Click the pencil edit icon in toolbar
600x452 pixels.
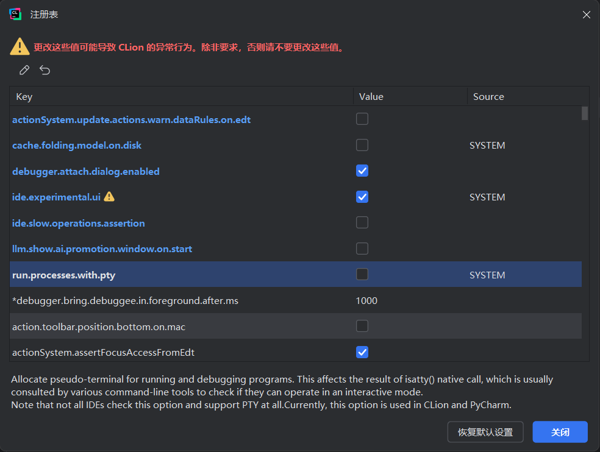tap(24, 70)
